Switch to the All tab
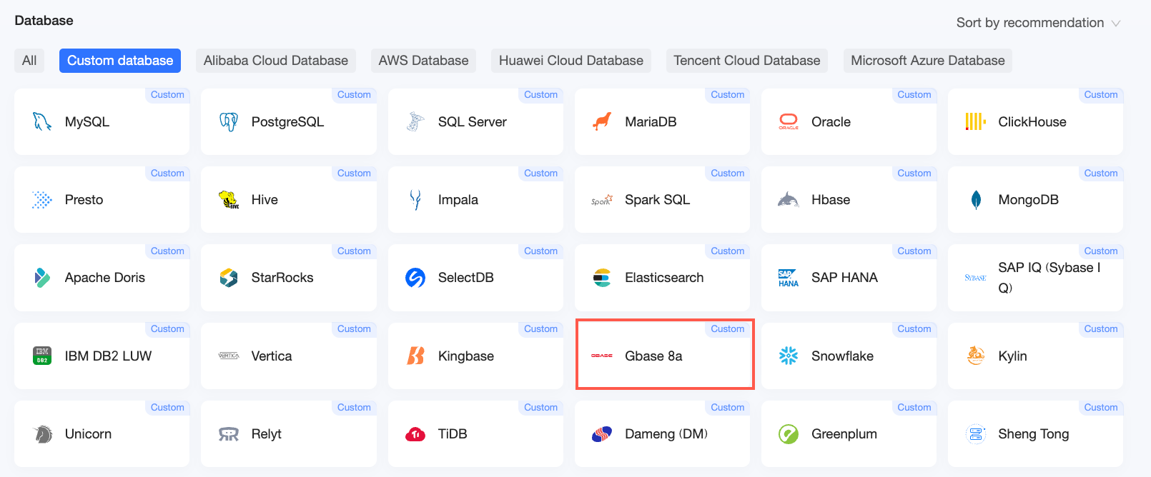Screen dimensions: 1151x477 [29, 61]
